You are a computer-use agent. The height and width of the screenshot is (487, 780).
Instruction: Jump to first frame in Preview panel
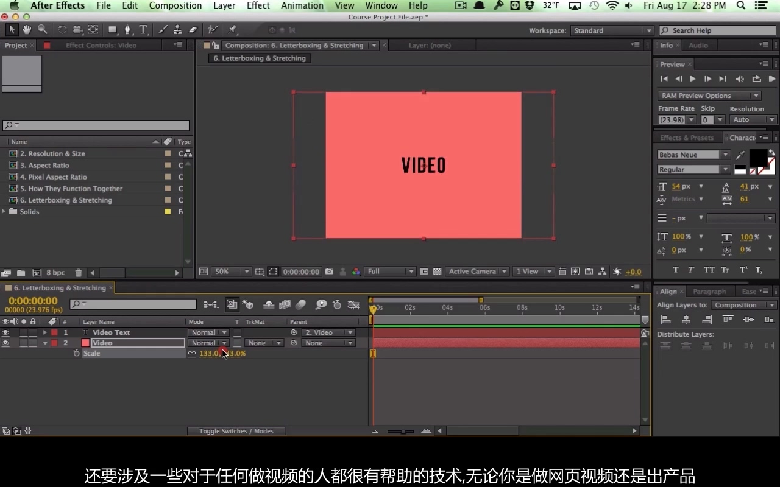pyautogui.click(x=664, y=79)
